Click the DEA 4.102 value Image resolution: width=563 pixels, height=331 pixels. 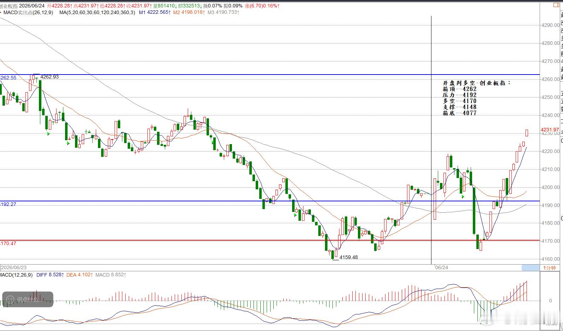[80, 275]
